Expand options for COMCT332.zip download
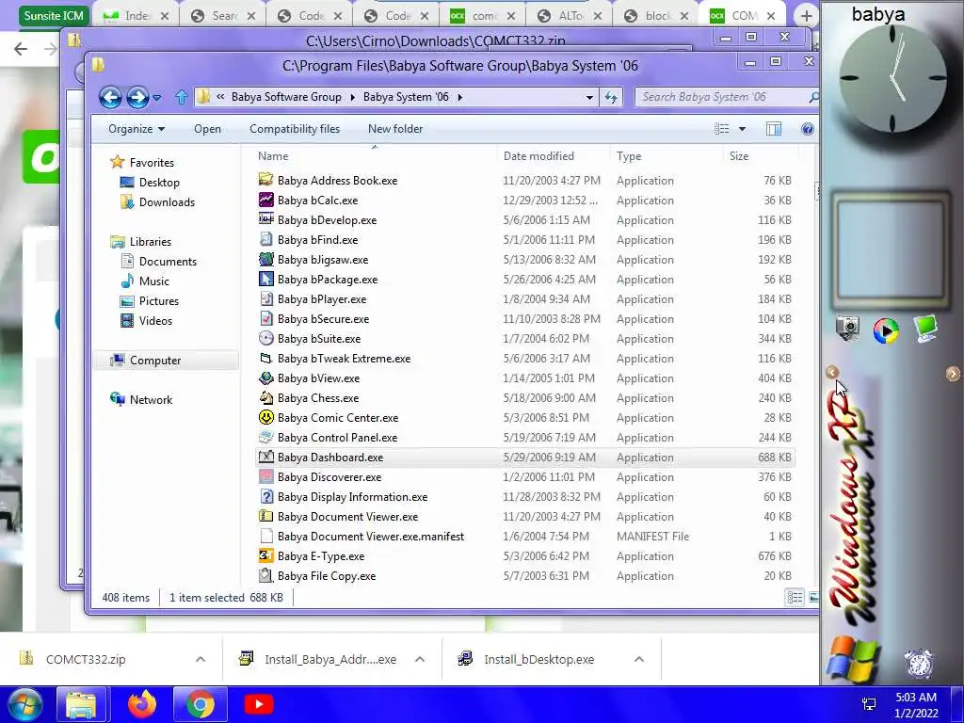The height and width of the screenshot is (723, 964). point(200,659)
